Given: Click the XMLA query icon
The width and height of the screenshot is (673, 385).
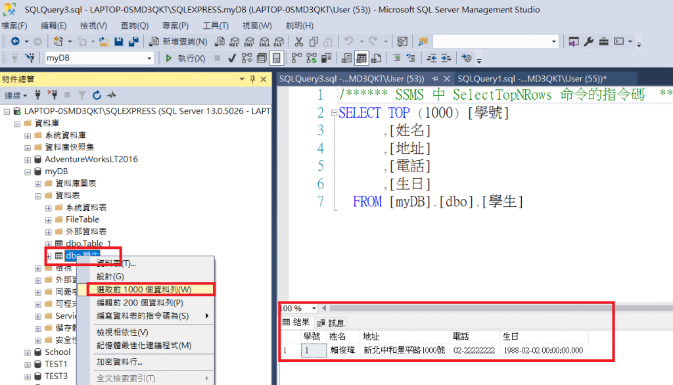Looking at the screenshot, I should tap(264, 41).
